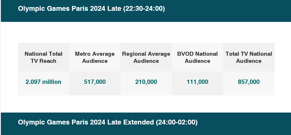Select the Late Extended section heading
Image resolution: width=291 pixels, height=135 pixels.
[107, 122]
